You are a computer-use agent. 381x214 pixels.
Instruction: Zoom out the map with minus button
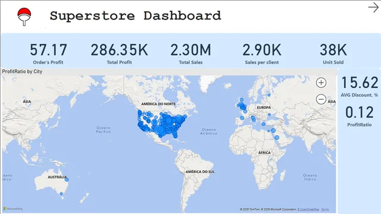321,99
